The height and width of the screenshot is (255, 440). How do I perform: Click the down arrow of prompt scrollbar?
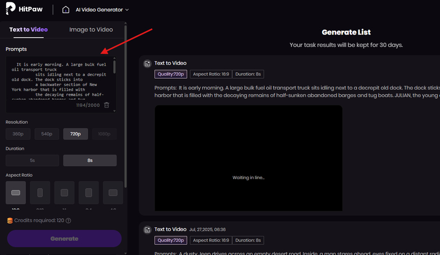click(x=114, y=110)
